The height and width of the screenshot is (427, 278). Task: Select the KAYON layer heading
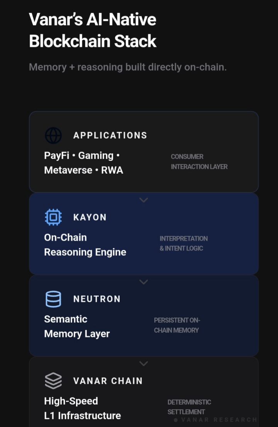point(90,217)
